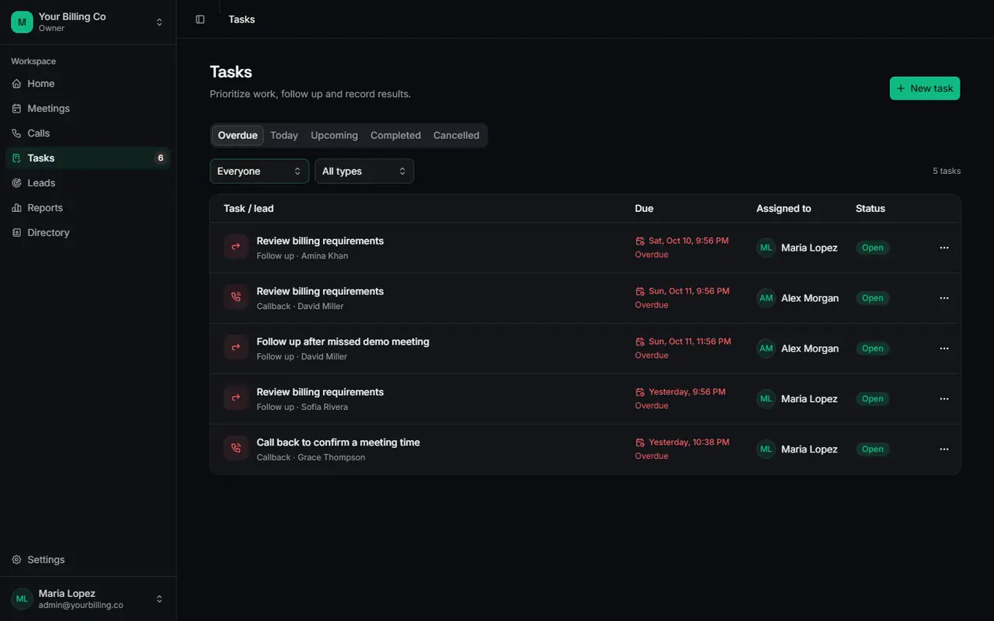
Task: Click the follow-up icon for Amina Khan's task
Action: point(236,248)
